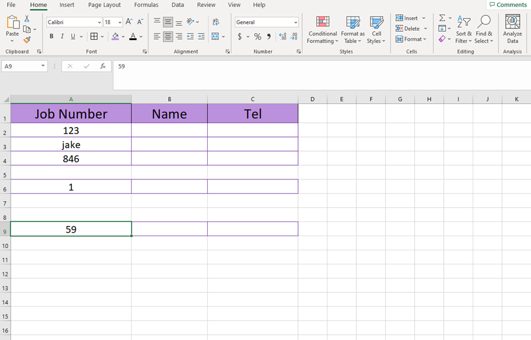Decrease indent of the cell
The height and width of the screenshot is (340, 531).
[191, 36]
